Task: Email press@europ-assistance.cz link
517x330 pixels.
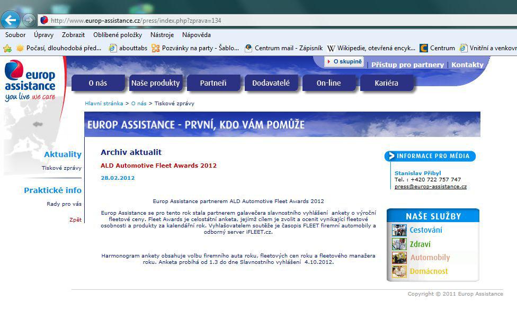Action: tap(431, 186)
